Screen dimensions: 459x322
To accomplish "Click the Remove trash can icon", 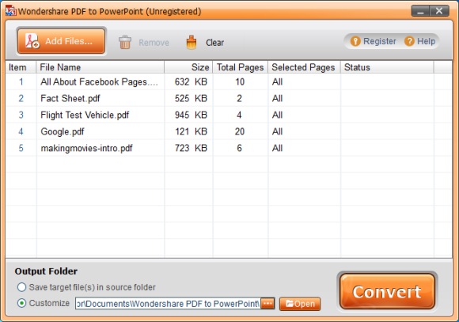I will pos(125,42).
